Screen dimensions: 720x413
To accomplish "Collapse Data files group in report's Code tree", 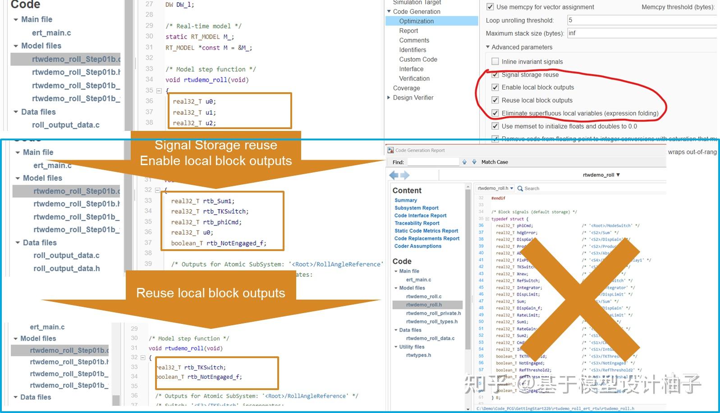I will pyautogui.click(x=396, y=330).
